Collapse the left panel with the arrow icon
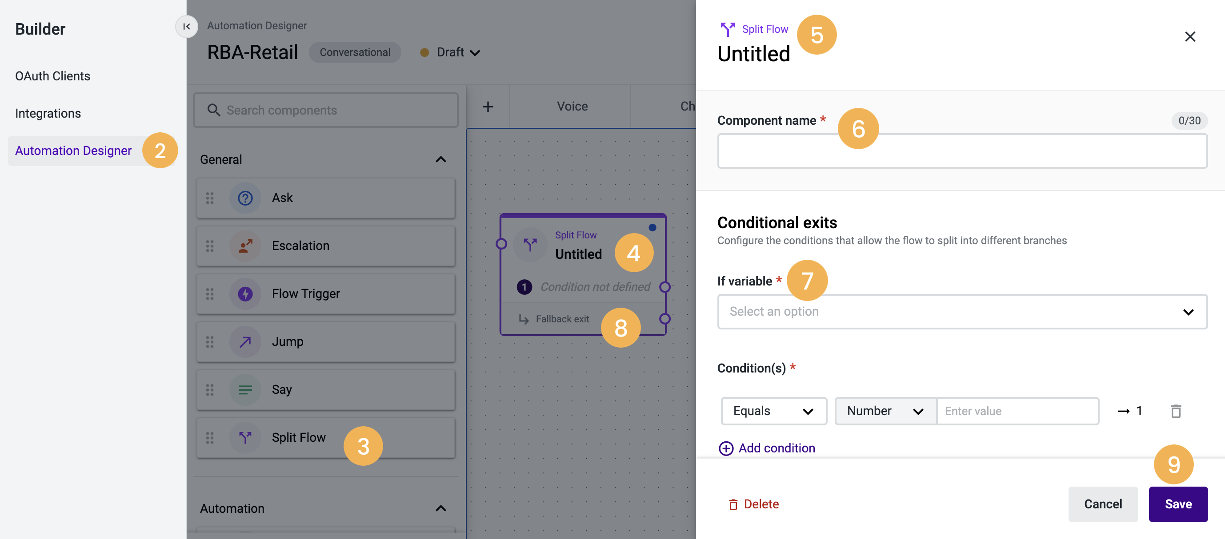 [x=186, y=27]
